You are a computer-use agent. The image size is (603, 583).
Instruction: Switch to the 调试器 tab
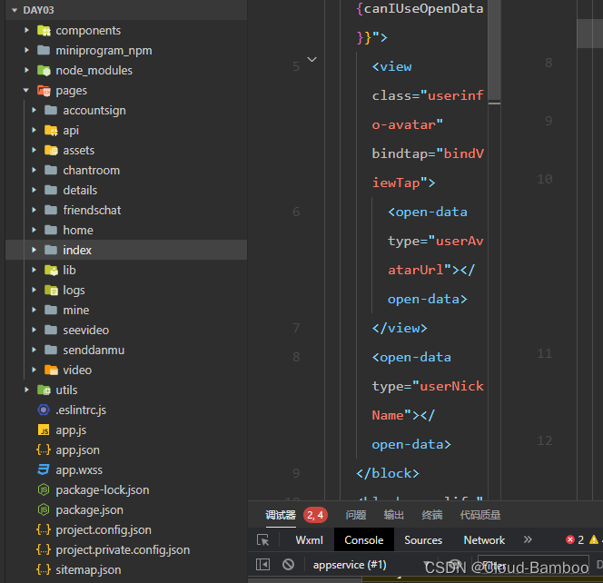pos(281,515)
